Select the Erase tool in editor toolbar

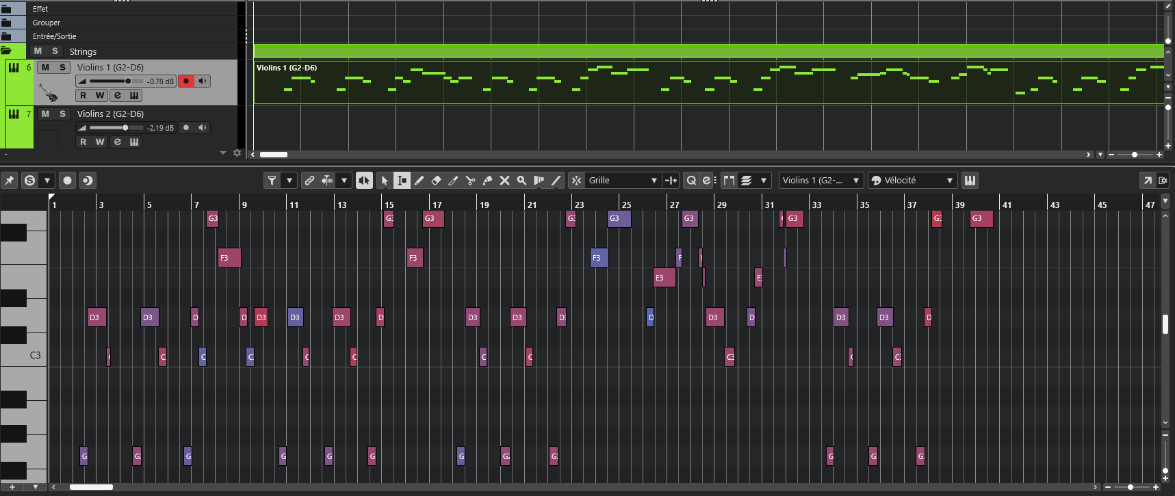click(436, 181)
